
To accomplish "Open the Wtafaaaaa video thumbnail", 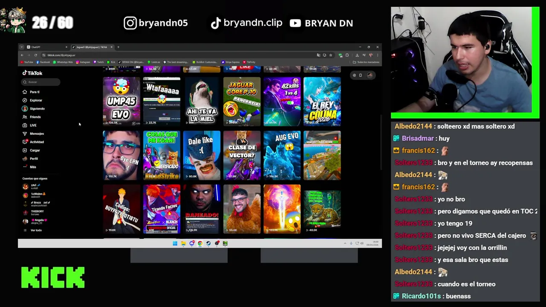I will (162, 101).
